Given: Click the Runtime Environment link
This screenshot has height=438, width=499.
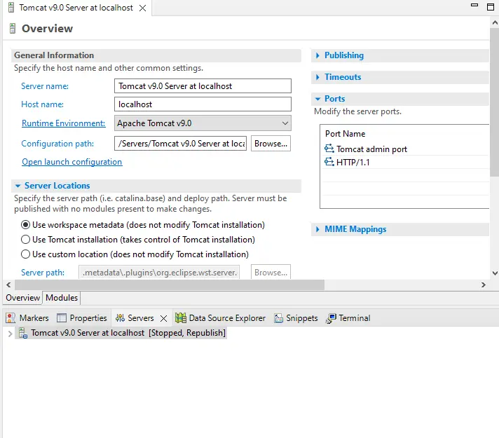Looking at the screenshot, I should coord(63,123).
